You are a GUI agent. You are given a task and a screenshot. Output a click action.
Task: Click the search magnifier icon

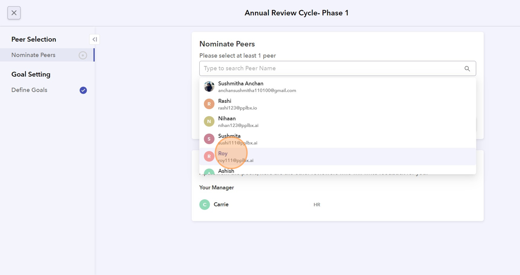coord(467,69)
